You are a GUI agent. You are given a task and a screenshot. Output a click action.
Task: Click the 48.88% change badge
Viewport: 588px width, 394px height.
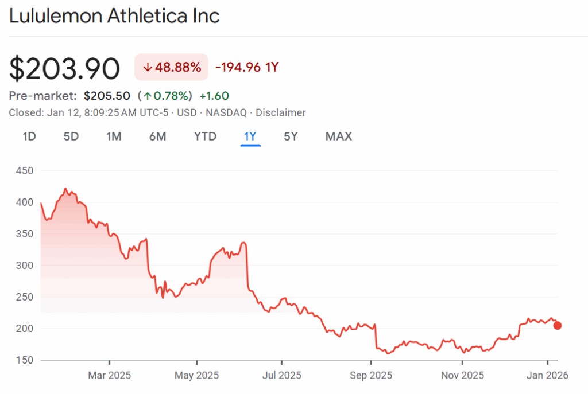[172, 67]
